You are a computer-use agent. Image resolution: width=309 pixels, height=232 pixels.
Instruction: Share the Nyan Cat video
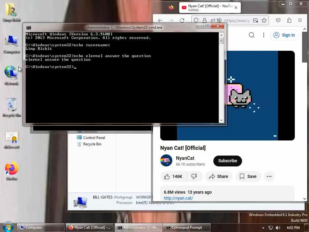tap(219, 176)
